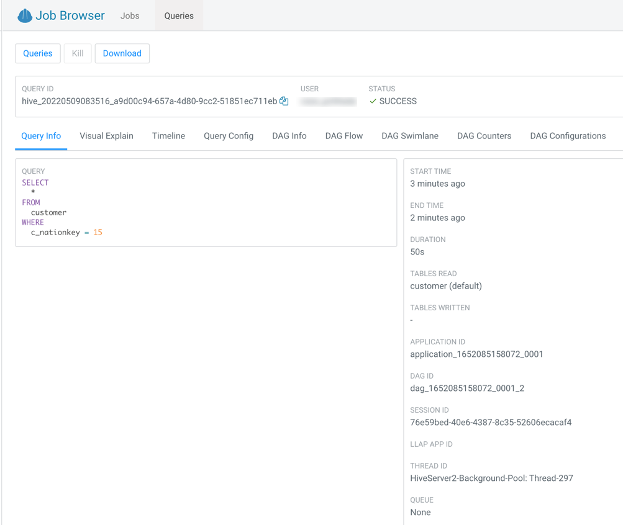Open the DAG Swimlane view
The width and height of the screenshot is (623, 525).
pos(409,135)
